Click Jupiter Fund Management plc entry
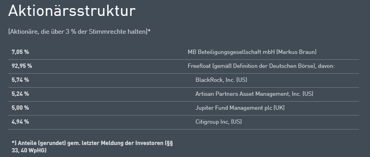 (x=234, y=108)
